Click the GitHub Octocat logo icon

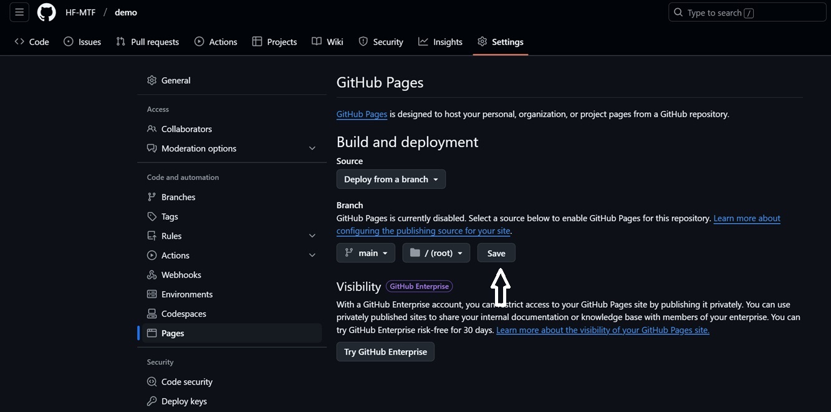coord(47,12)
